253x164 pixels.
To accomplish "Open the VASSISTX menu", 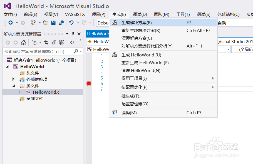I will tap(75, 14).
